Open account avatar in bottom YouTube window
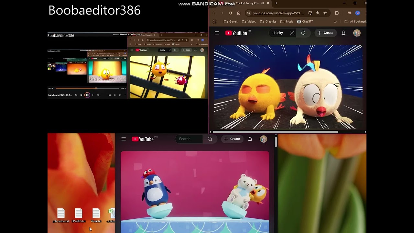The height and width of the screenshot is (233, 414). click(x=263, y=139)
